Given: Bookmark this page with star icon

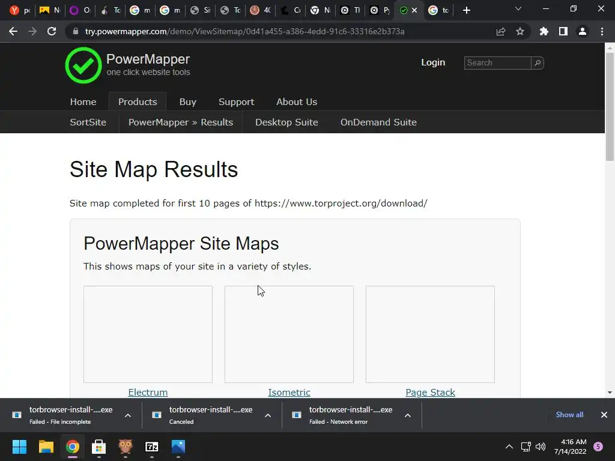Looking at the screenshot, I should (520, 31).
